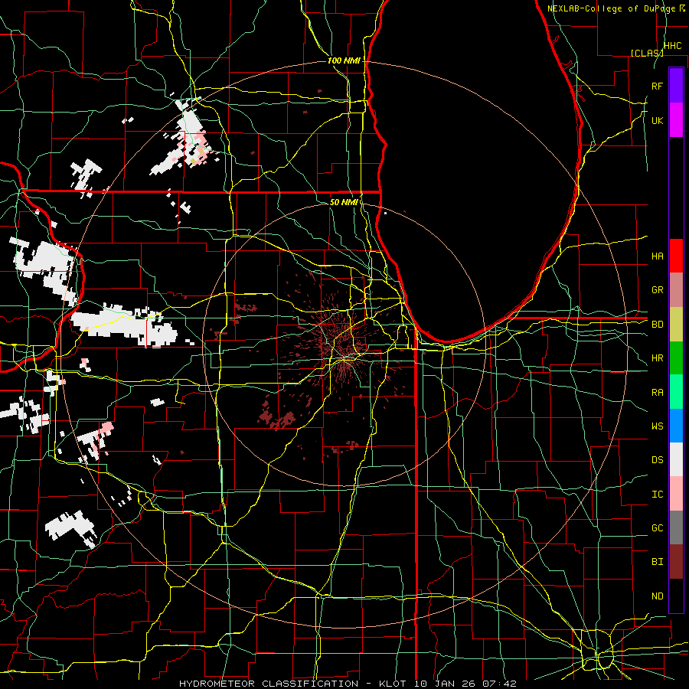Click the 100 NMI range ring label
Viewport: 689px width, 689px height.
pyautogui.click(x=344, y=60)
